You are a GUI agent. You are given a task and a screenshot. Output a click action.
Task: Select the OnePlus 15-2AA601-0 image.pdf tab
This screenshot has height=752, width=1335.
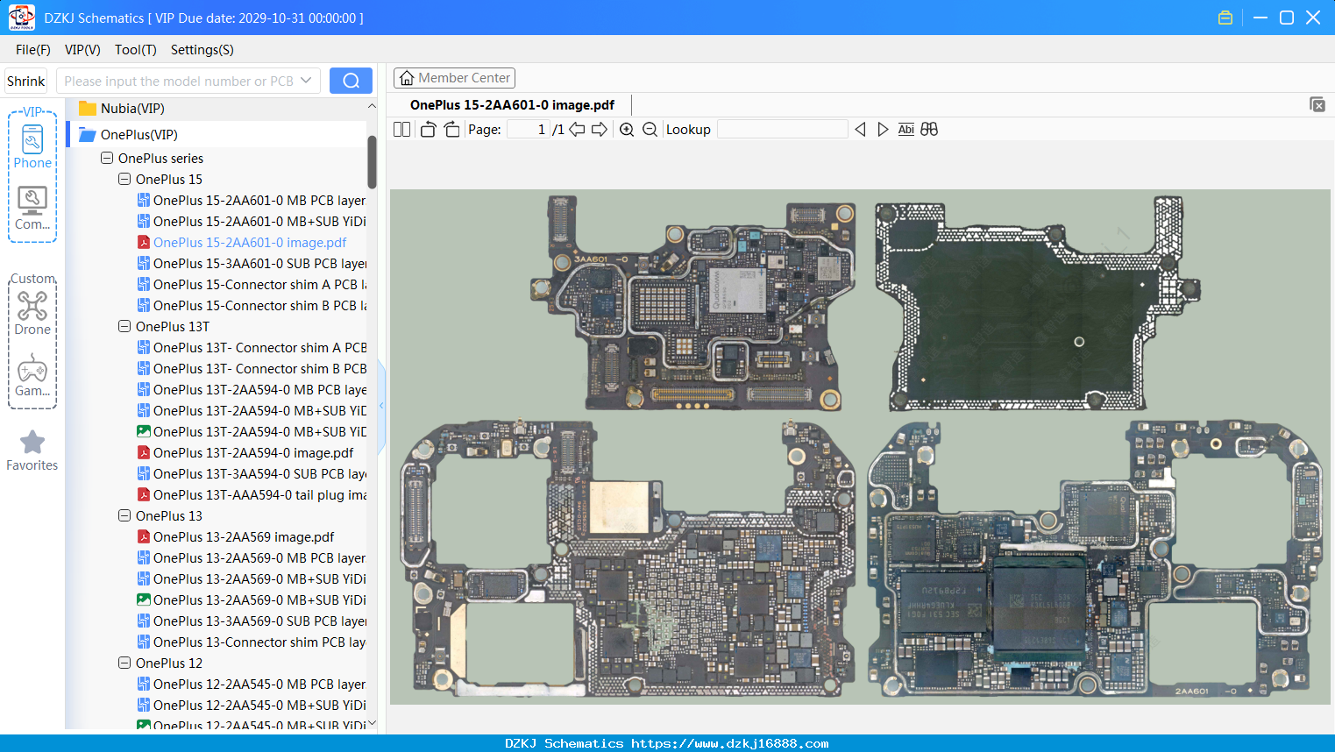tap(512, 105)
